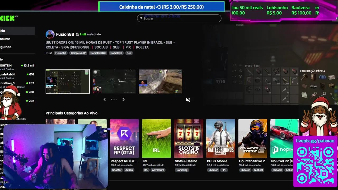Click the Slots & Casino title text

pyautogui.click(x=186, y=161)
